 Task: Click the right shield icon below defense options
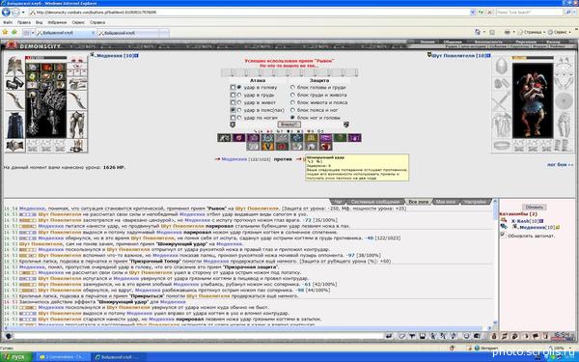click(346, 125)
